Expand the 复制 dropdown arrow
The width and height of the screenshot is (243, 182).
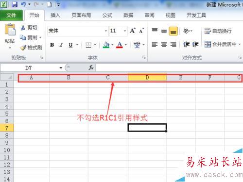point(40,37)
